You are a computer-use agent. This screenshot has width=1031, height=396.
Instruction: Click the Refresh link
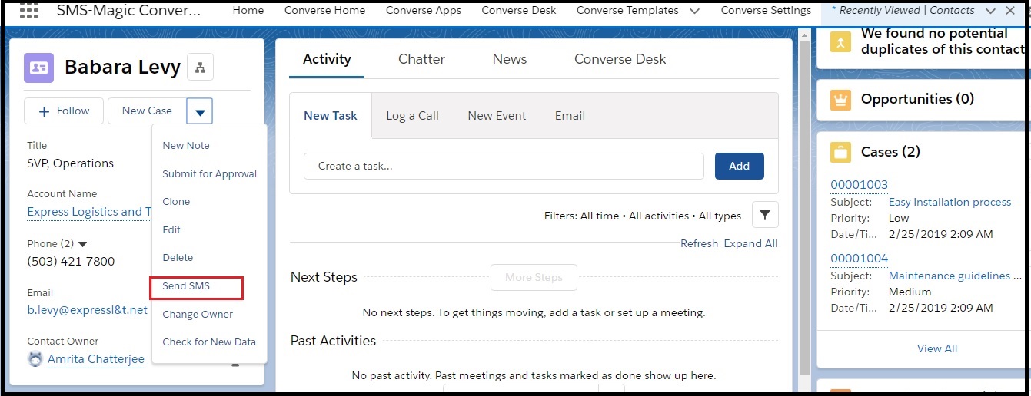pos(699,243)
